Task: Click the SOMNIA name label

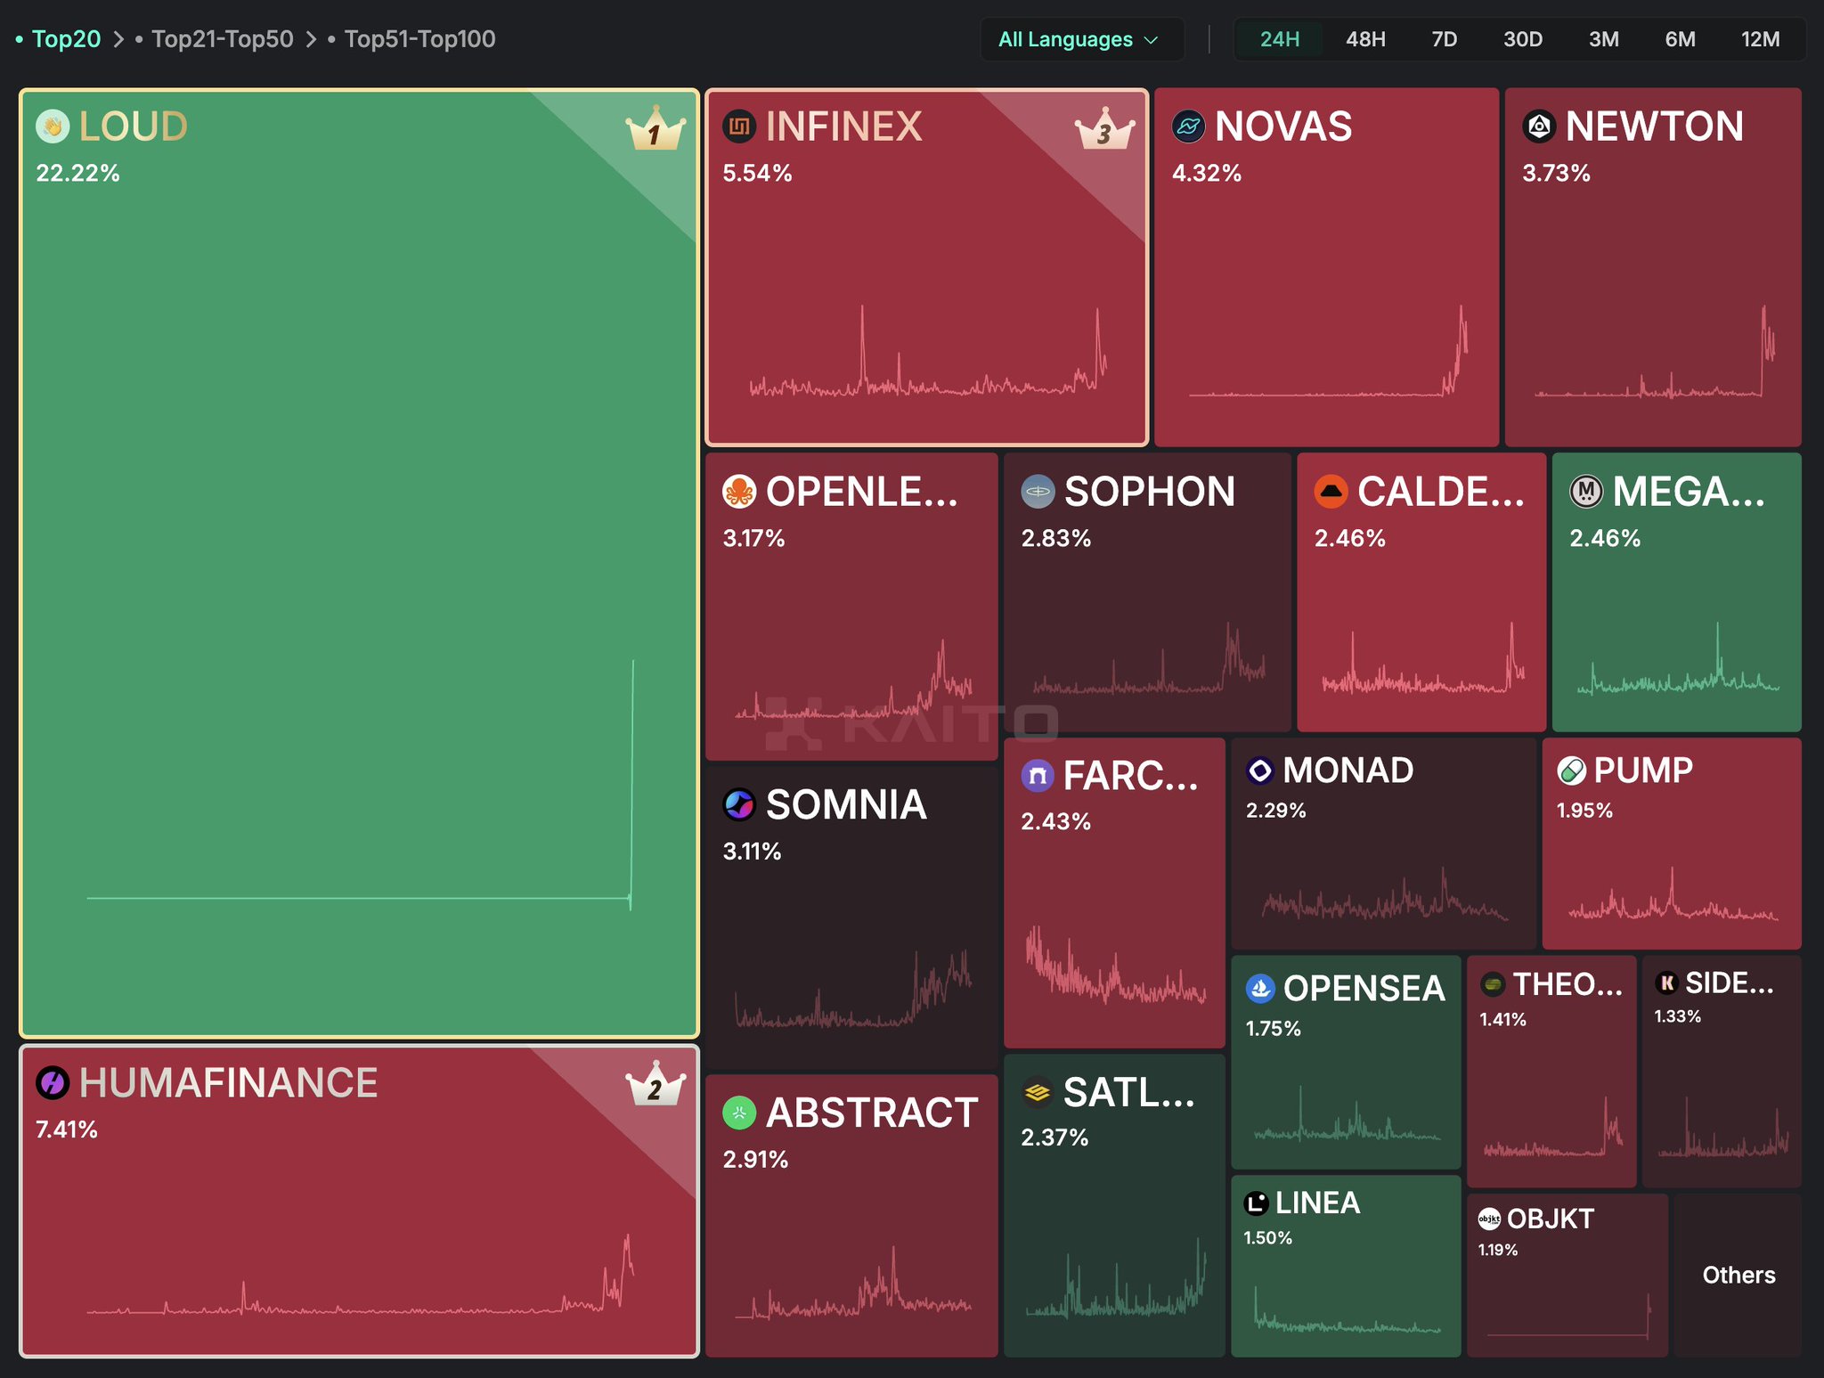Action: 846,804
